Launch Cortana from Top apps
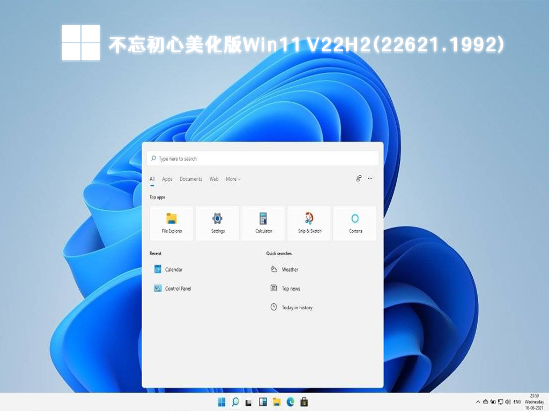This screenshot has width=549, height=411. [355, 223]
